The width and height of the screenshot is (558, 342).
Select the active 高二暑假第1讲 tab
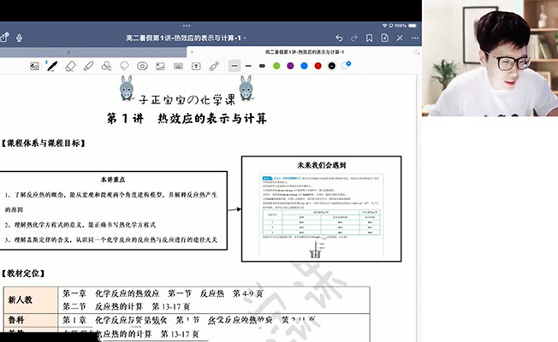(x=305, y=52)
